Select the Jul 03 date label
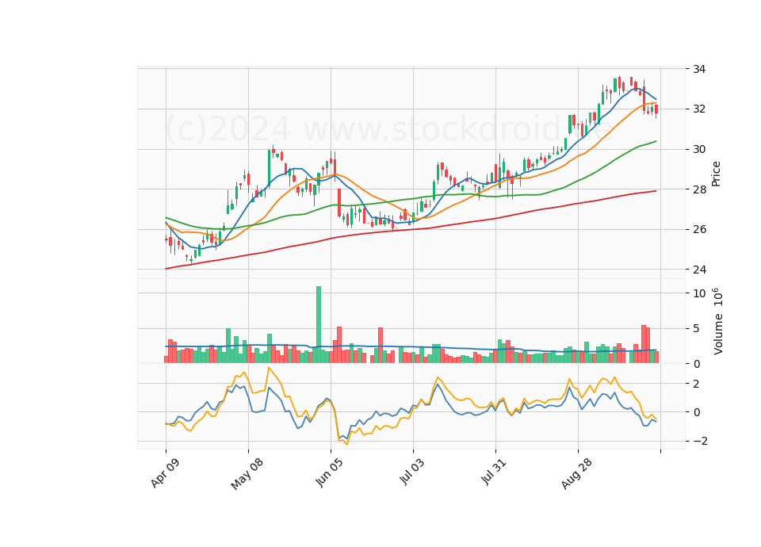 coord(412,472)
